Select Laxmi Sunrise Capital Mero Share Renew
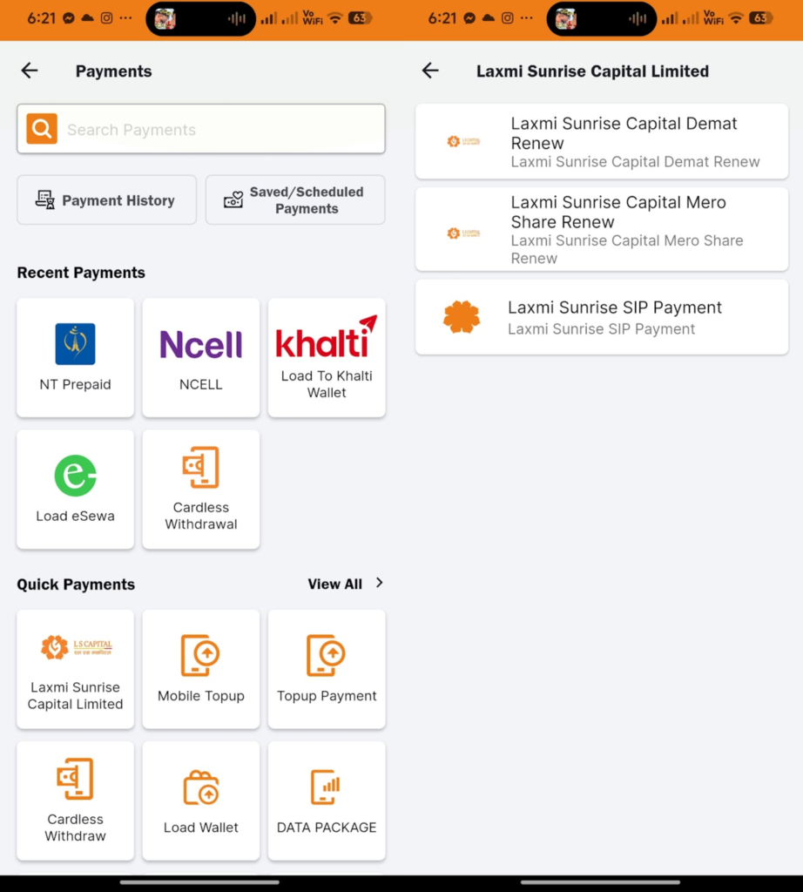This screenshot has height=892, width=803. (x=602, y=229)
